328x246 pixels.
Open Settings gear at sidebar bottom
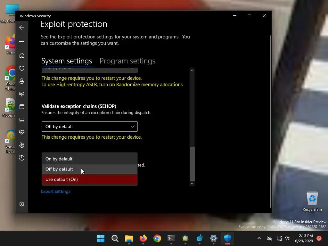(22, 204)
